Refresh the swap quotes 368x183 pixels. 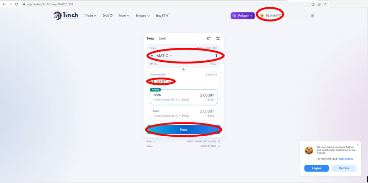[x=209, y=38]
